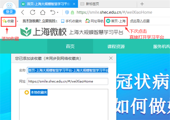Open 手机收藏夹 bookmark
The width and height of the screenshot is (170, 120).
coord(71,21)
